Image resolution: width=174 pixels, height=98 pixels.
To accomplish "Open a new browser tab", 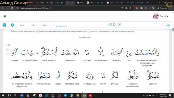I will pyautogui.click(x=148, y=2).
